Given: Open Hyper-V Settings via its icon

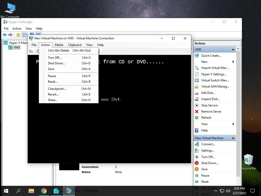Looking at the screenshot, I should pyautogui.click(x=197, y=74).
